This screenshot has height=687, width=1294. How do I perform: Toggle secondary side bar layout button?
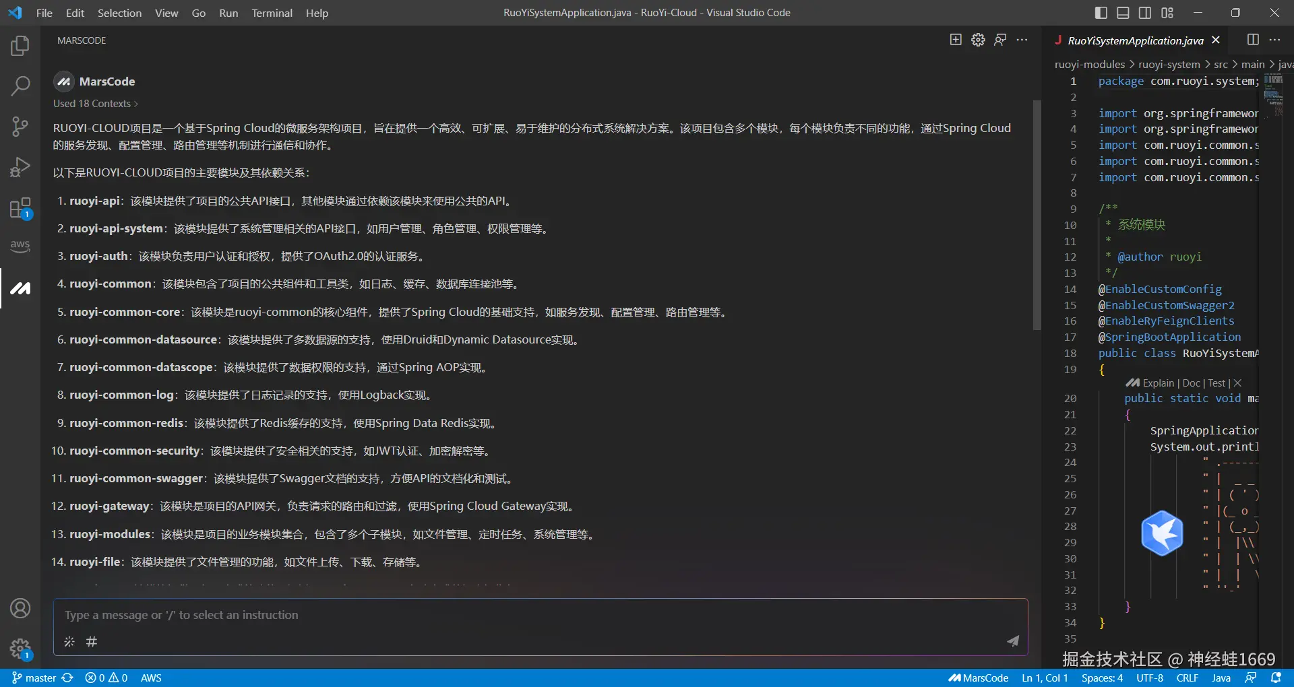click(1145, 12)
